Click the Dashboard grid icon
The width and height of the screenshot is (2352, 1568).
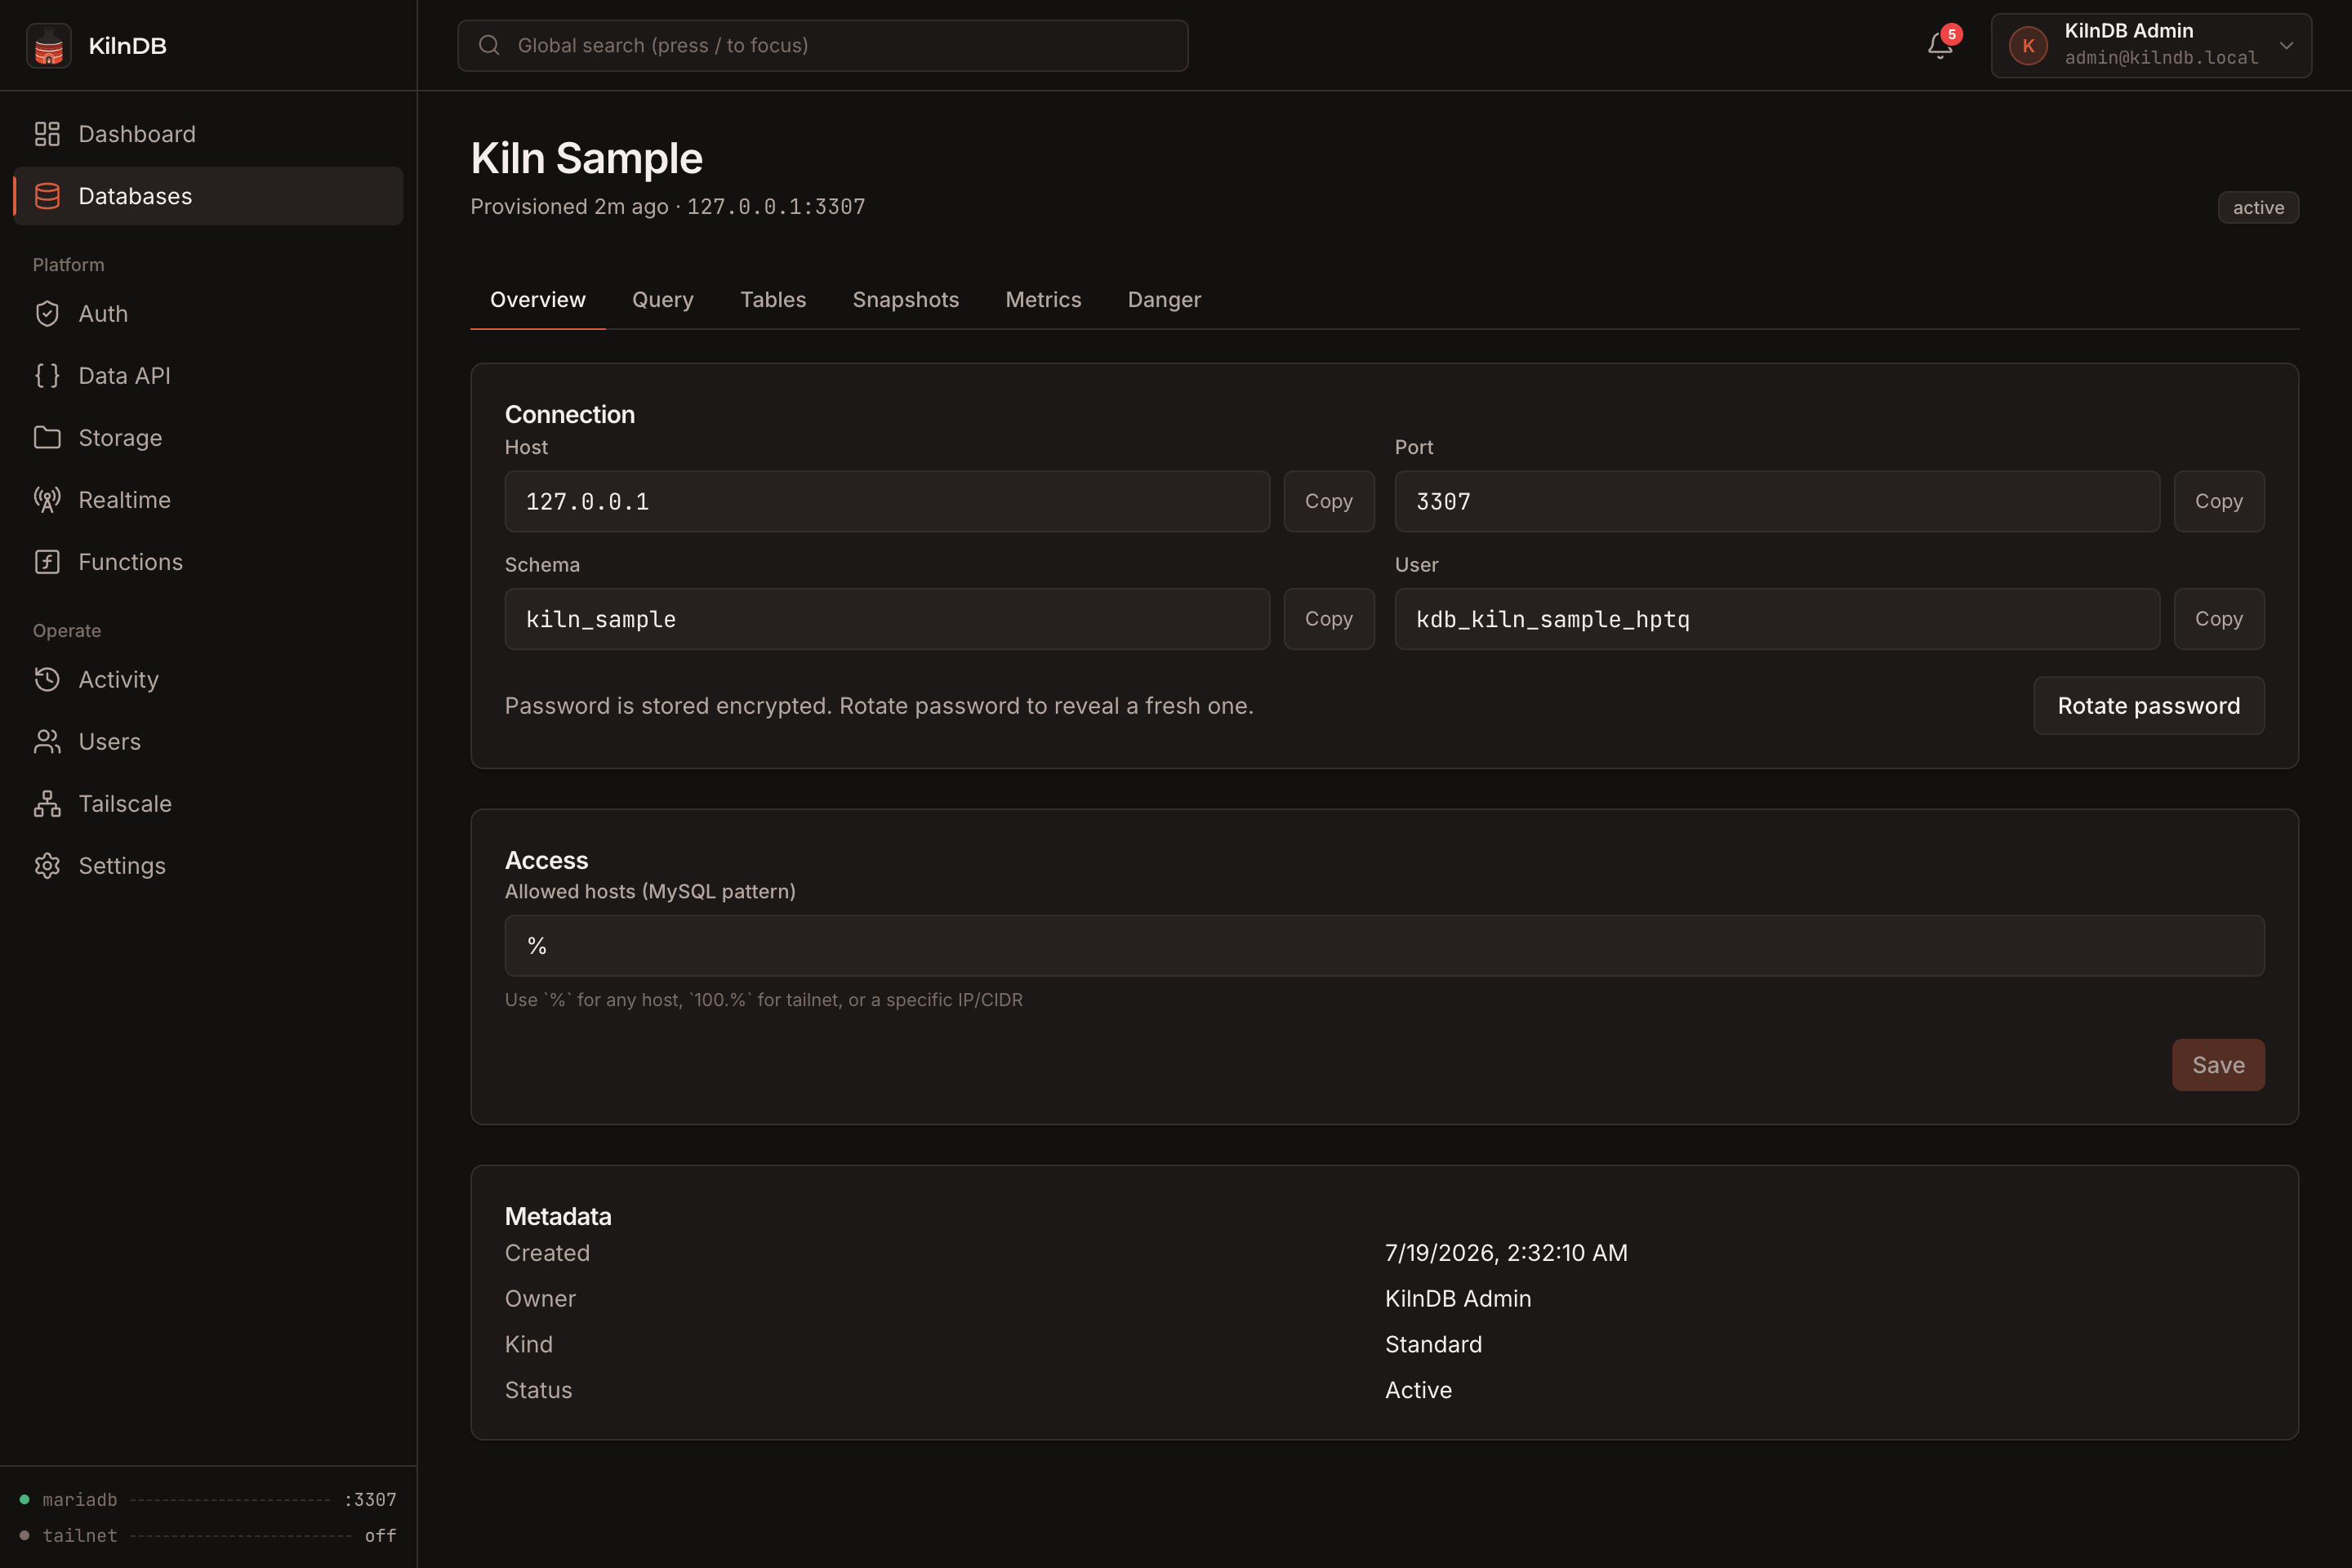pos(47,134)
